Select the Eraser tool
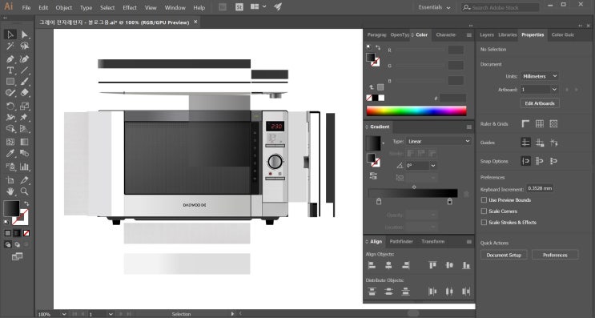The width and height of the screenshot is (595, 318). 25,93
